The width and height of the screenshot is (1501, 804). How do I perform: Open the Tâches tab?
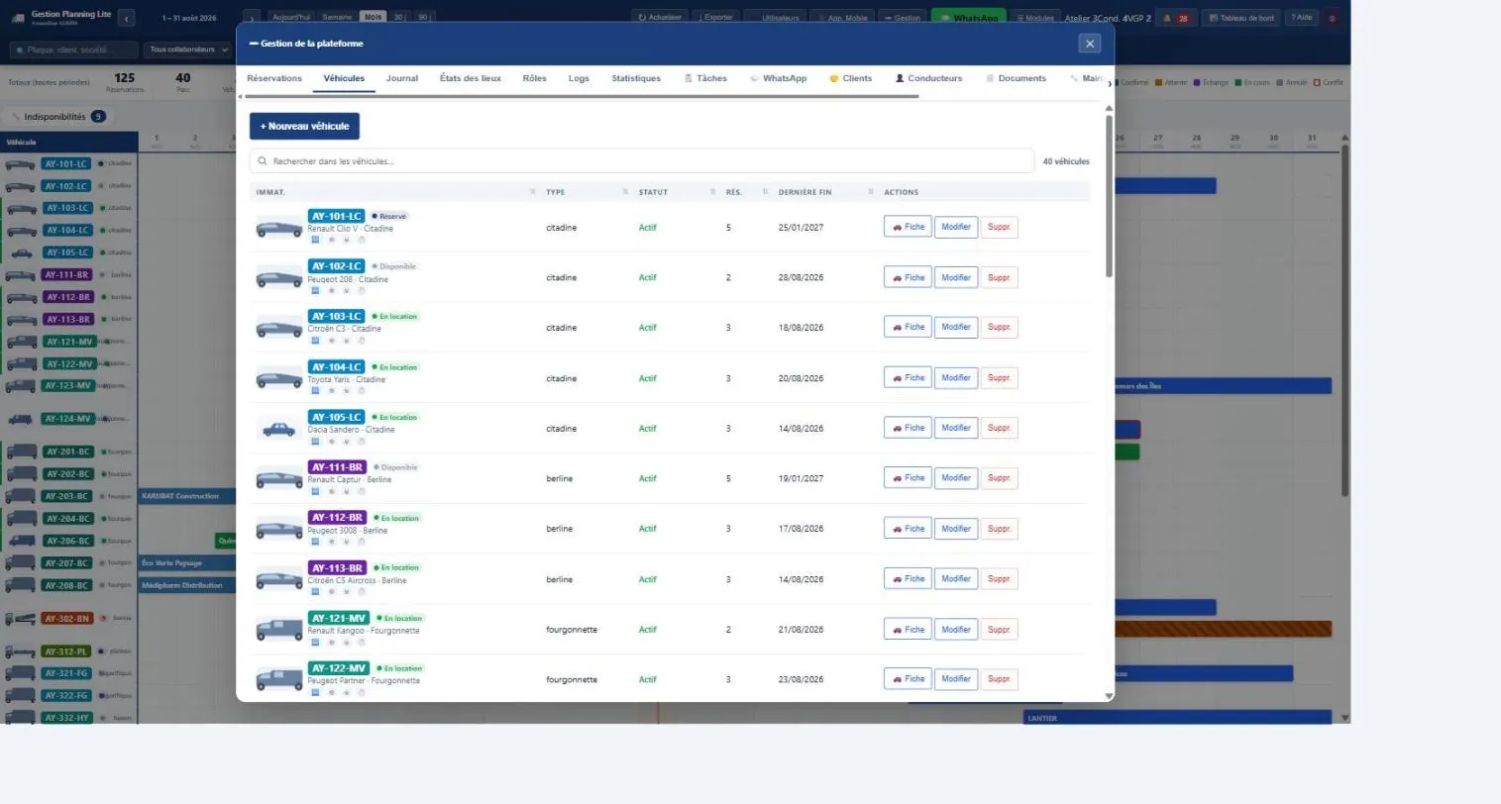(705, 78)
